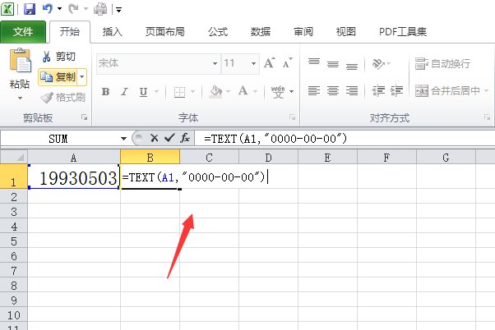Select cell A1 containing 19930503
This screenshot has width=495, height=330.
tap(74, 177)
